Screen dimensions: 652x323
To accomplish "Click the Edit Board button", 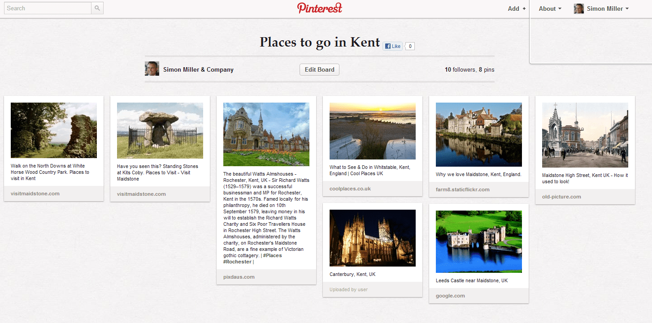I will click(x=319, y=69).
